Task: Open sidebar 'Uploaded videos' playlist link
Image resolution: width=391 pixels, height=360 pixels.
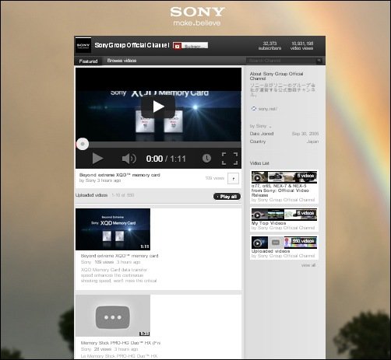Action: click(x=270, y=251)
